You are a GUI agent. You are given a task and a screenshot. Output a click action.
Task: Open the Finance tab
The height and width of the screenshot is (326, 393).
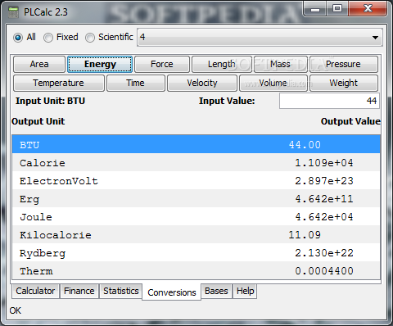pos(79,291)
